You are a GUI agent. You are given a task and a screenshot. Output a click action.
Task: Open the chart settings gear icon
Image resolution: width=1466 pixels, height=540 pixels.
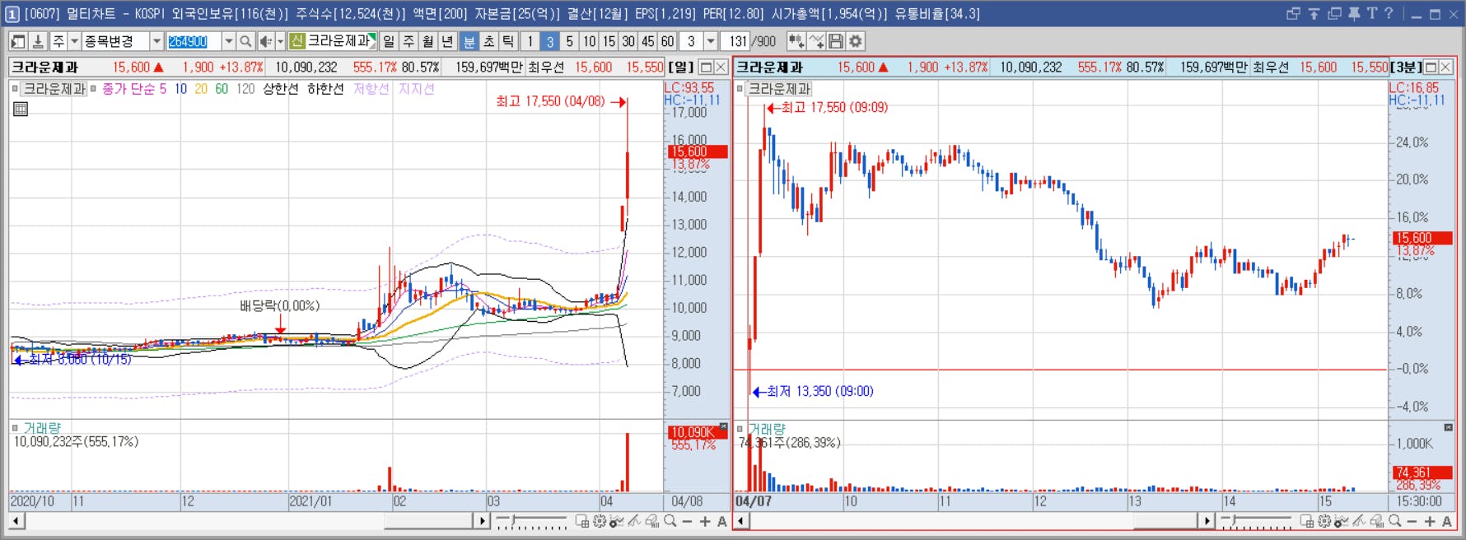click(856, 41)
